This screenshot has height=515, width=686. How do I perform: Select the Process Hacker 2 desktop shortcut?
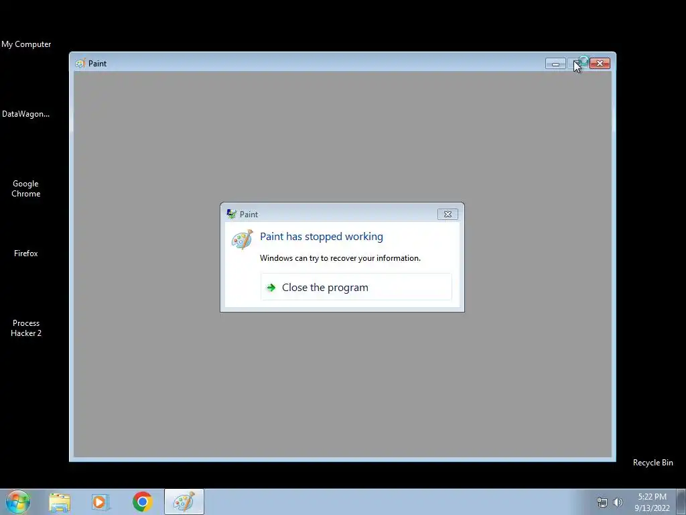(26, 328)
